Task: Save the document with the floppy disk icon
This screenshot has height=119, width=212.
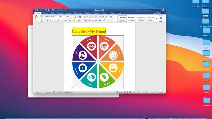Action: (x=49, y=10)
